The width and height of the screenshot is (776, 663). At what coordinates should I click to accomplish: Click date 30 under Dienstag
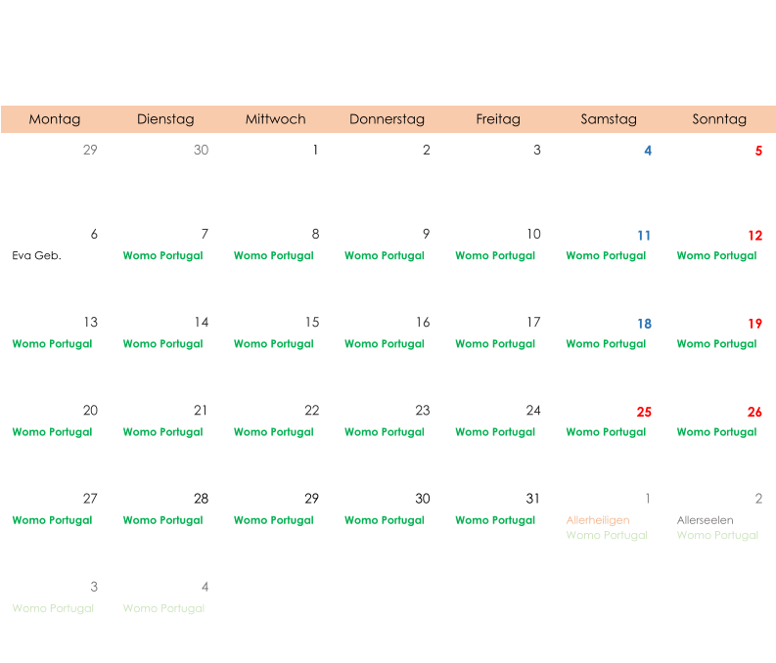click(x=201, y=150)
